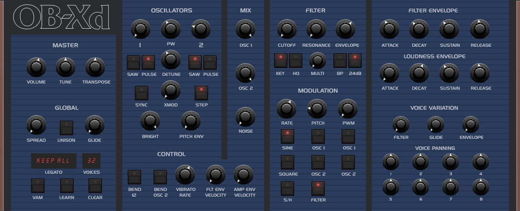The width and height of the screenshot is (520, 211).
Task: Toggle PWM modulation Osc 2 button
Action: coord(348,162)
